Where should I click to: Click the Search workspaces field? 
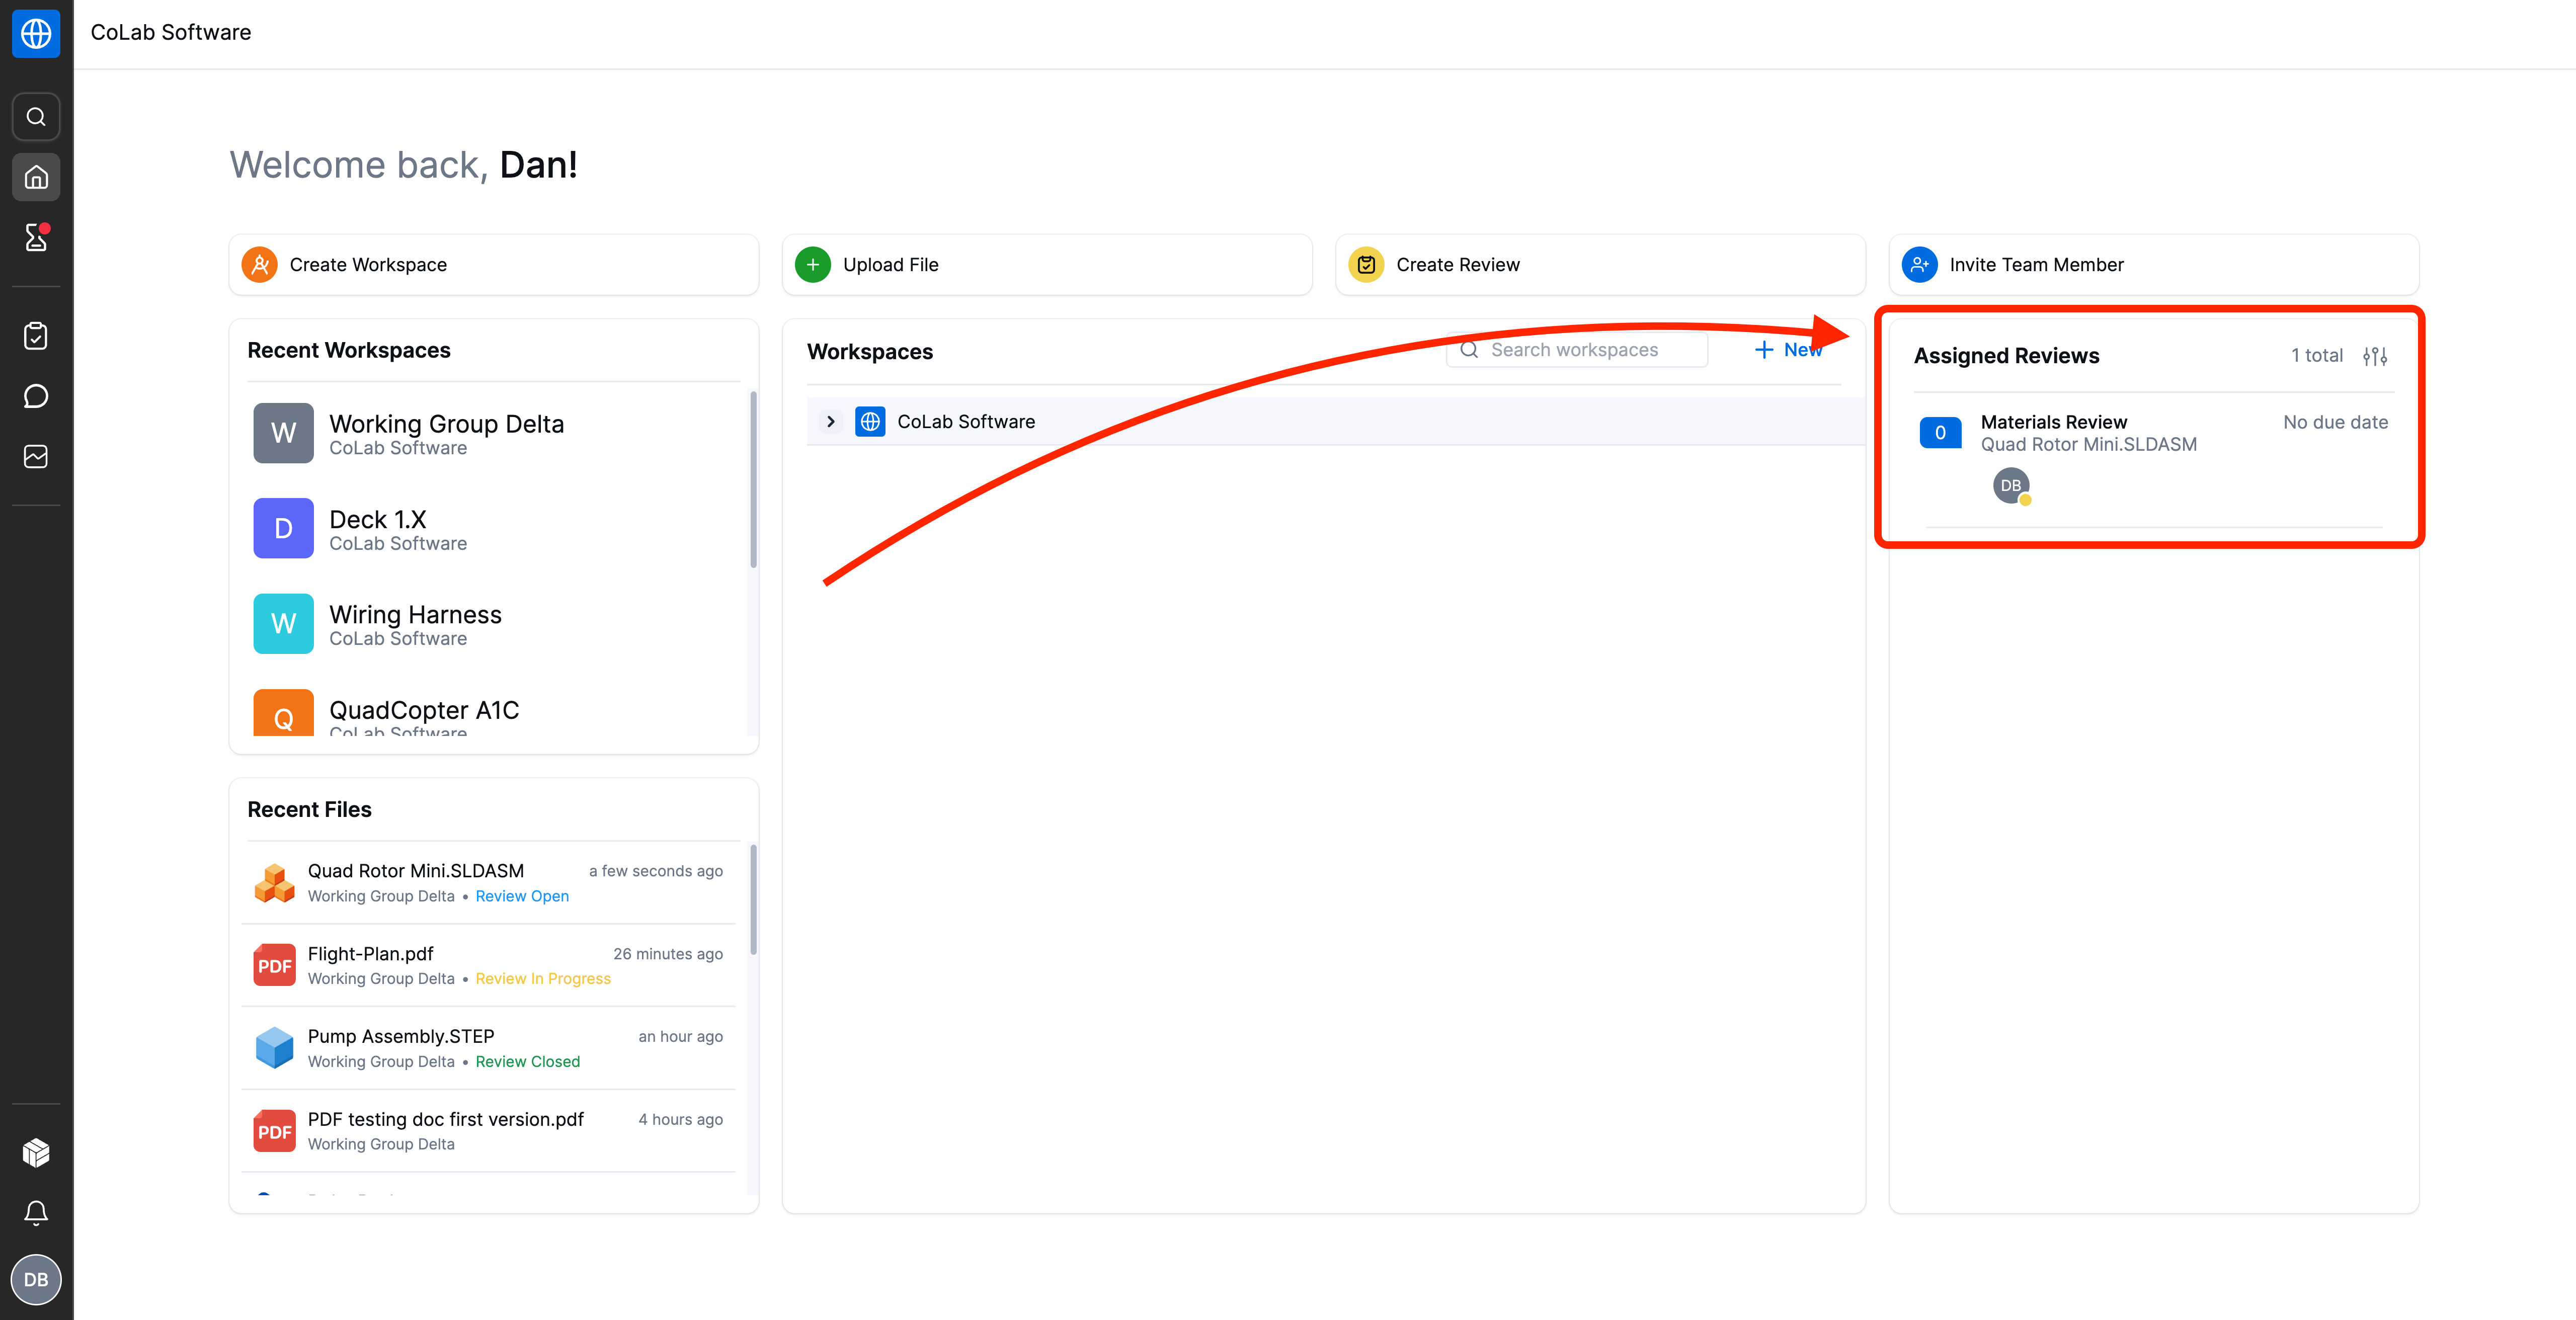1577,350
